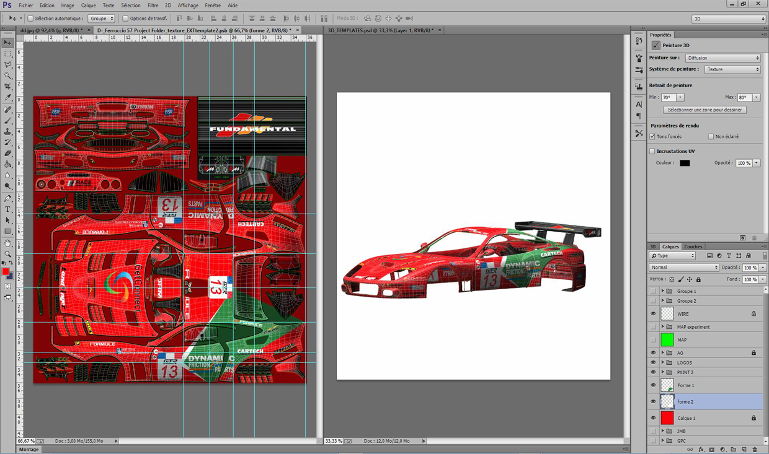The image size is (769, 454).
Task: Uncheck the Tons foncés checkbox
Action: click(x=652, y=136)
